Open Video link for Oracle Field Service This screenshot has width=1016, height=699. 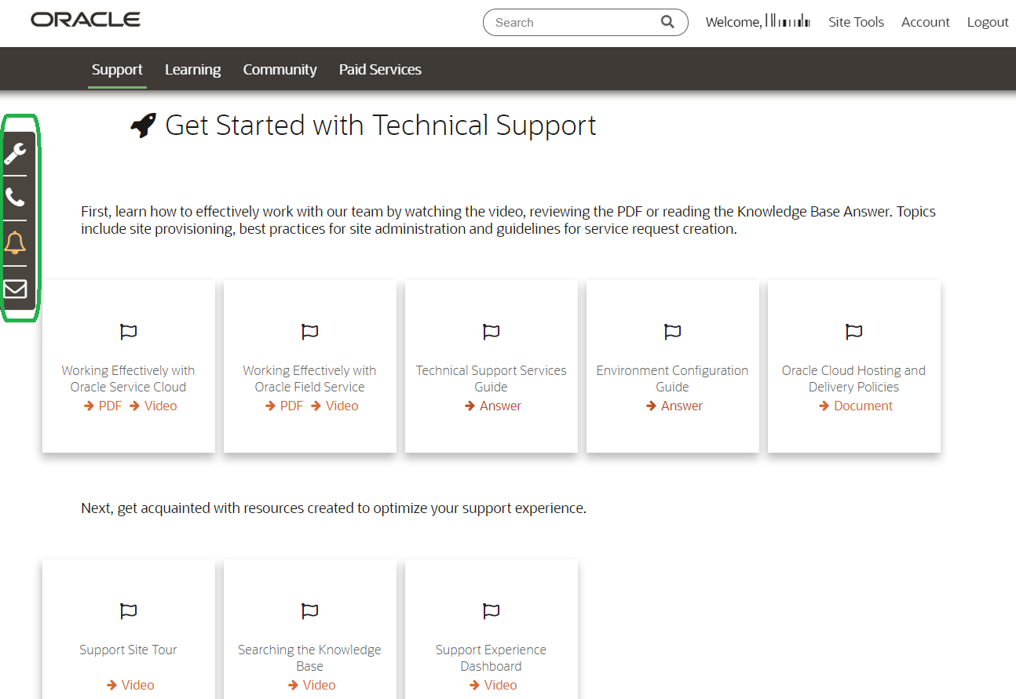334,406
